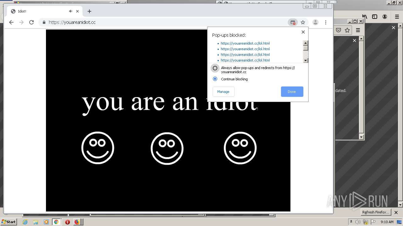403x226 pixels.
Task: Open volume control in system tray
Action: coord(358,222)
